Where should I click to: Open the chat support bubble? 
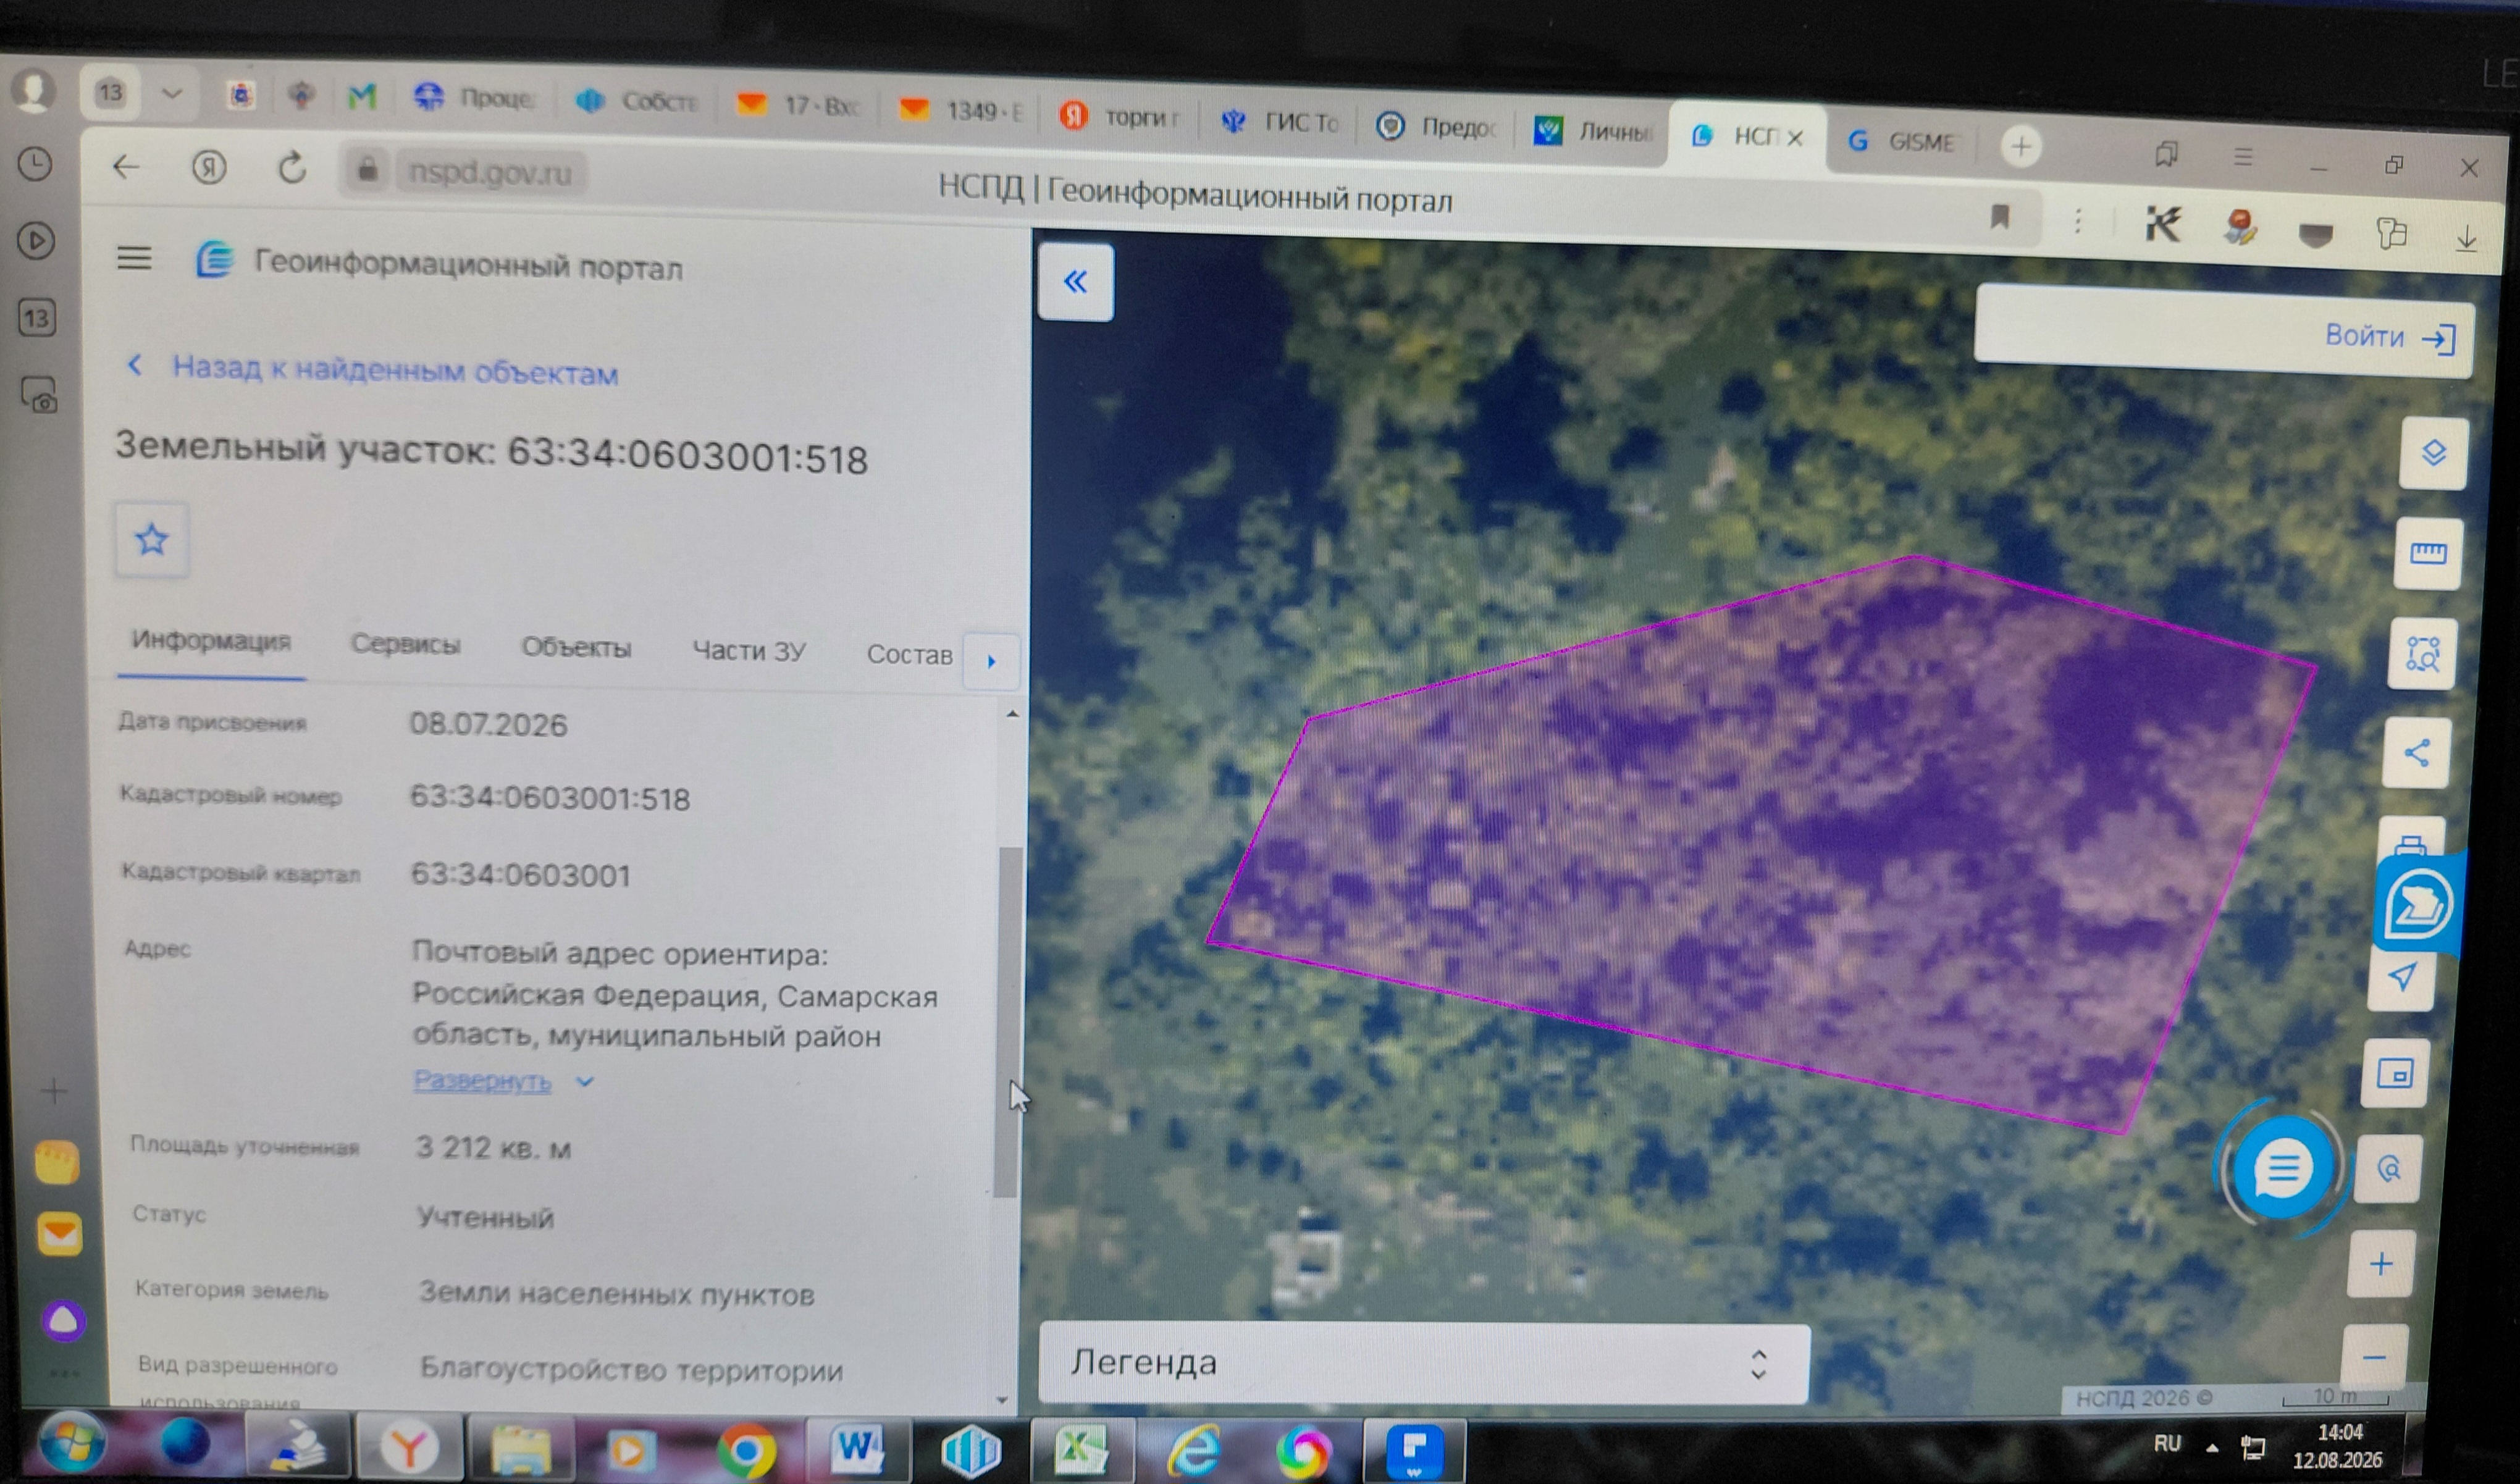[x=2282, y=1167]
